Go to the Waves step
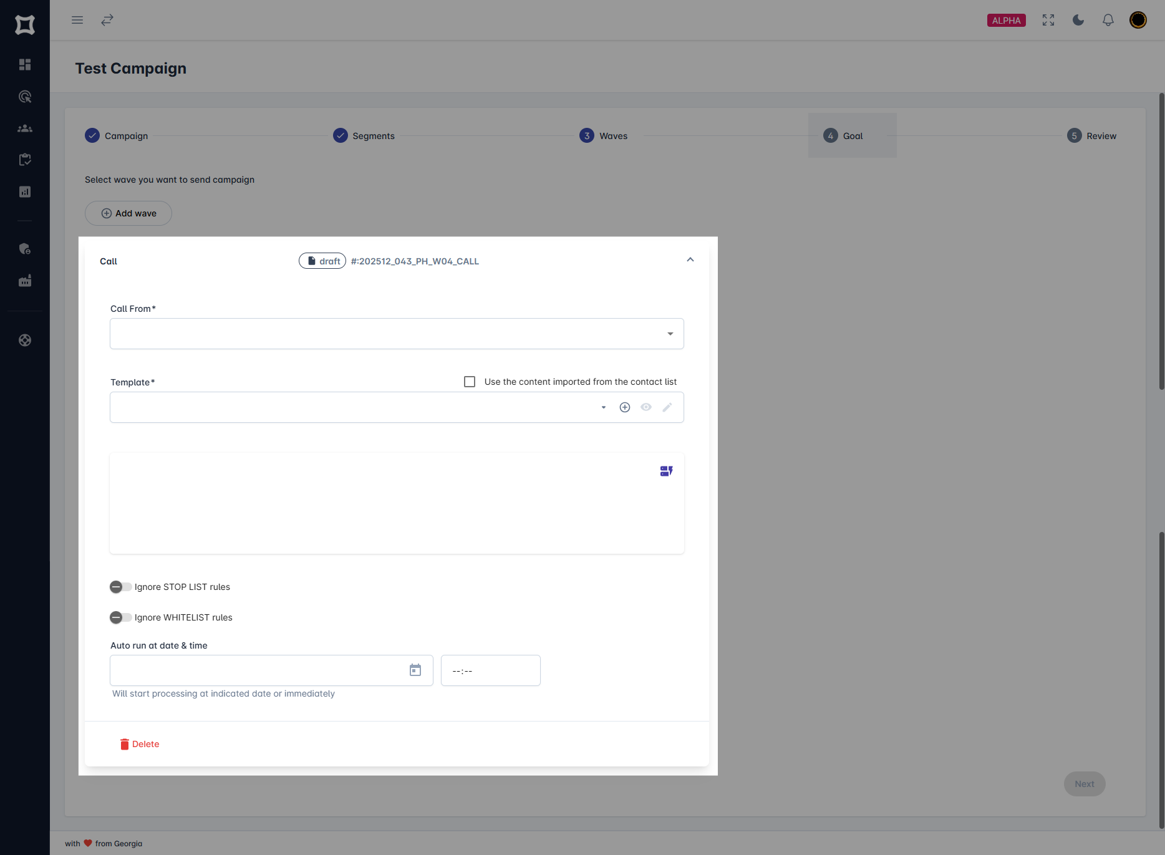 pyautogui.click(x=602, y=135)
